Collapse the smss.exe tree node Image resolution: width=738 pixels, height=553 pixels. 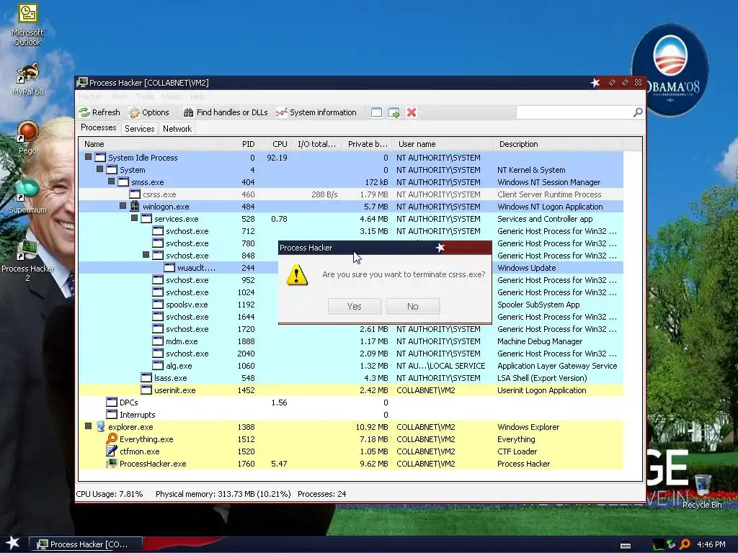tap(111, 181)
